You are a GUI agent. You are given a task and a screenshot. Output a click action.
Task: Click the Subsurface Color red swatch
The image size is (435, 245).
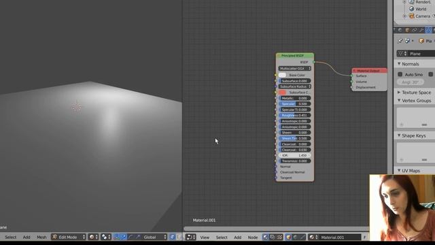pyautogui.click(x=282, y=93)
